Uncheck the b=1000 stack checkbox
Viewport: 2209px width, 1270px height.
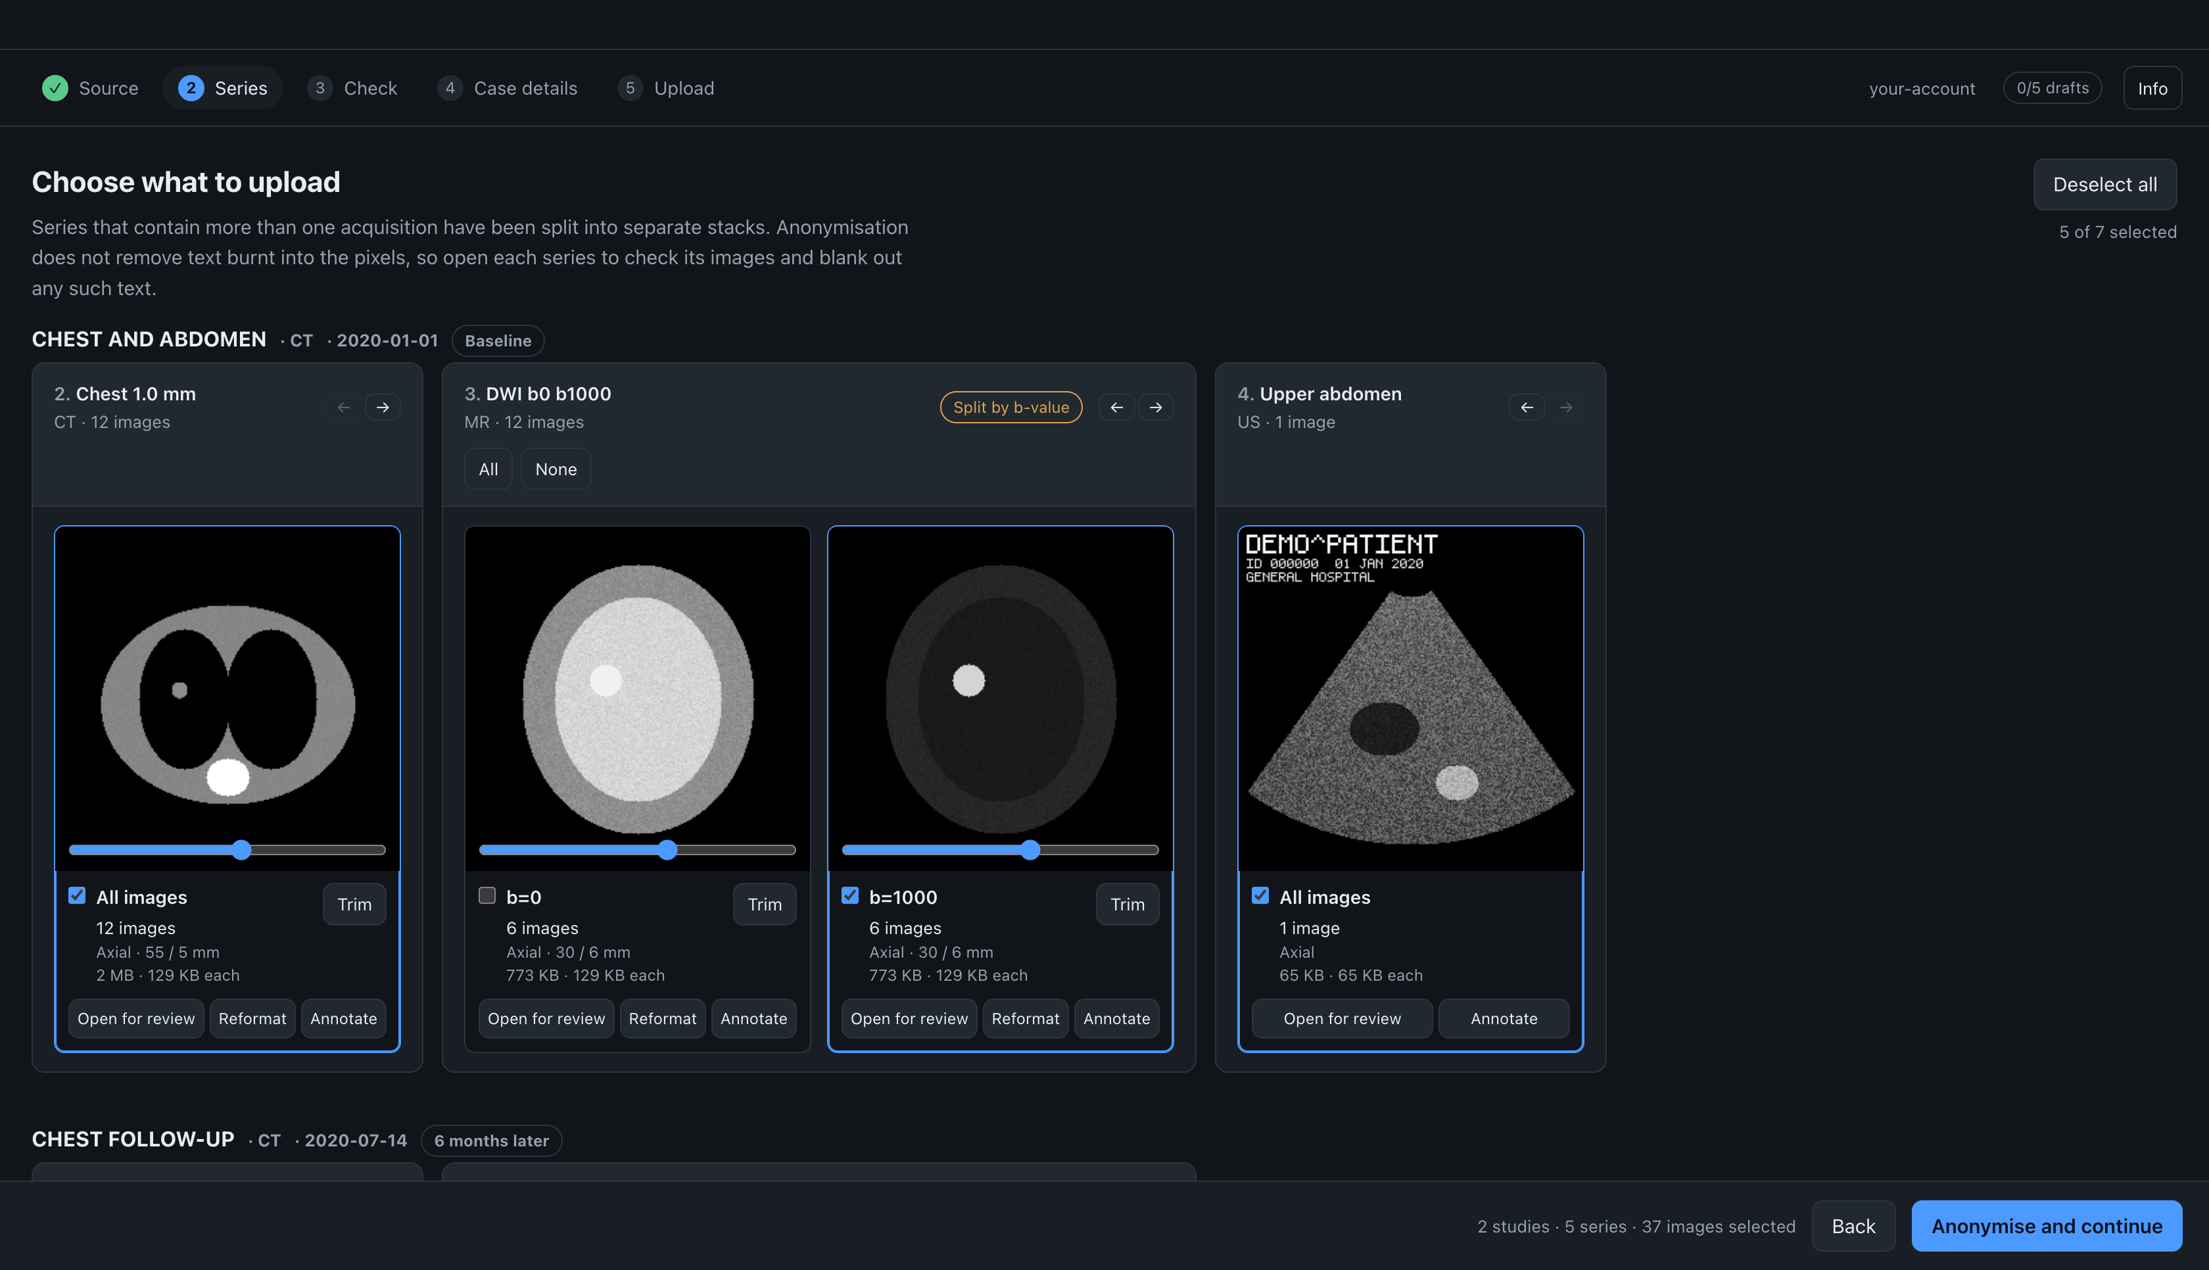(850, 896)
